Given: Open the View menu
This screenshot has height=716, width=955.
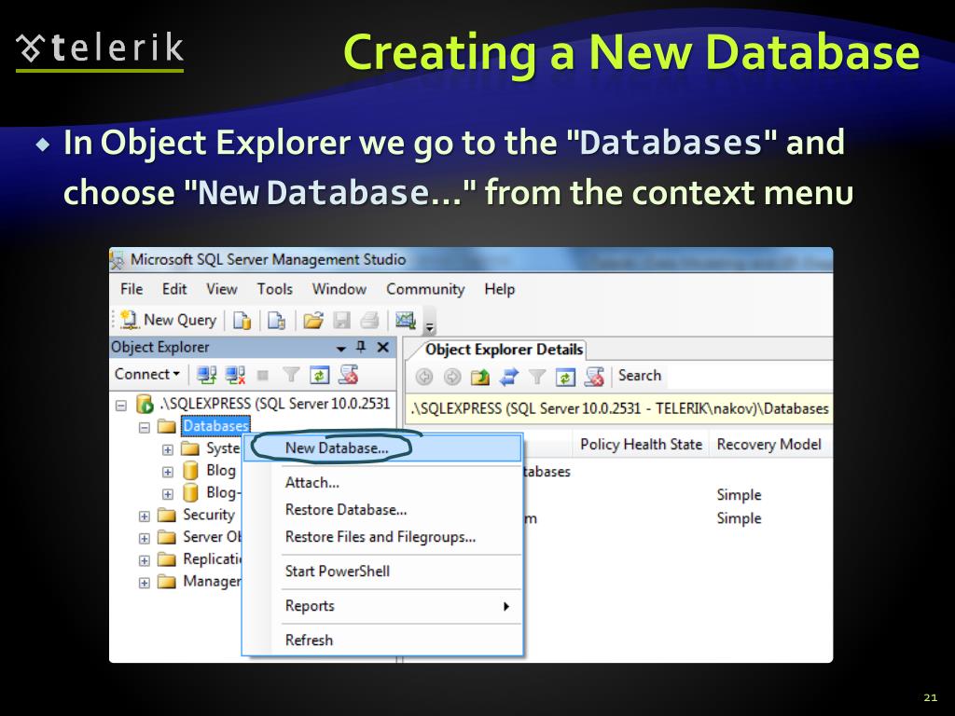Looking at the screenshot, I should click(222, 289).
